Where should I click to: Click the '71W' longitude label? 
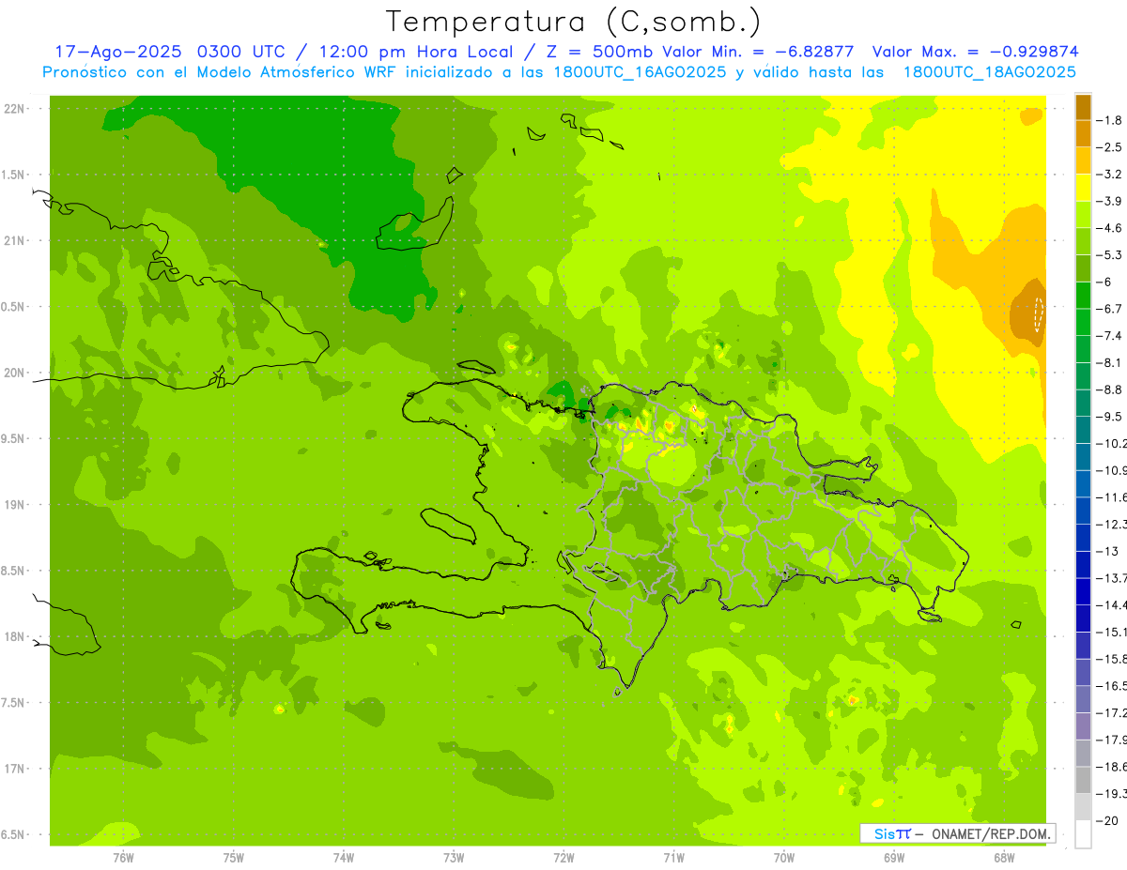[673, 858]
